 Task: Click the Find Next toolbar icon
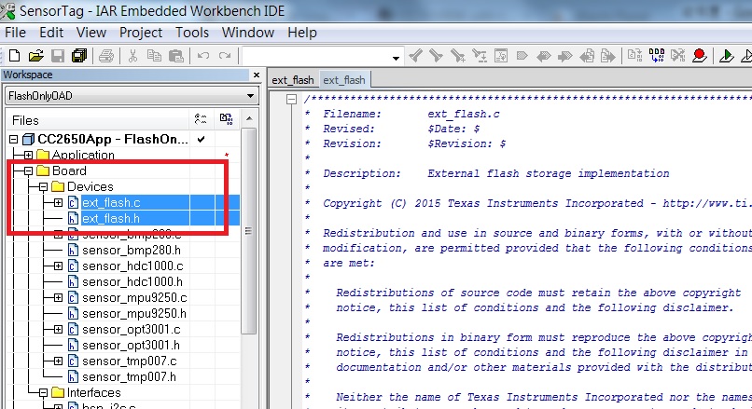pos(437,56)
